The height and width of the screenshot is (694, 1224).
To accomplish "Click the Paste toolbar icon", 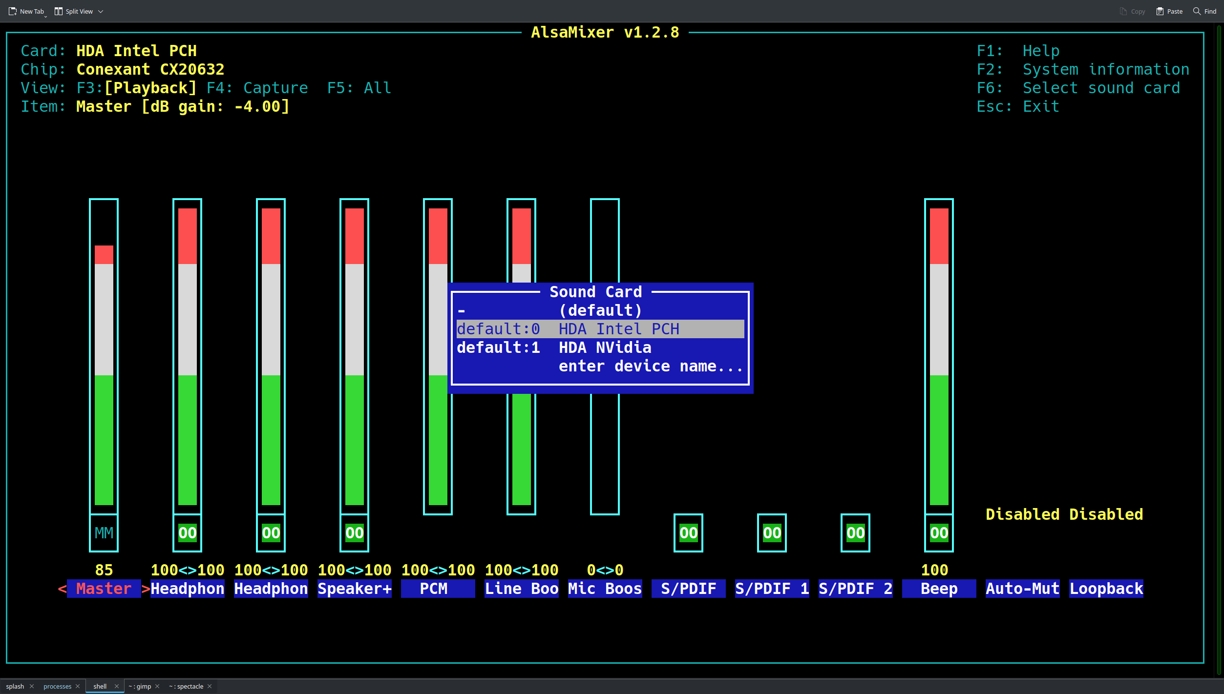I will pyautogui.click(x=1160, y=11).
